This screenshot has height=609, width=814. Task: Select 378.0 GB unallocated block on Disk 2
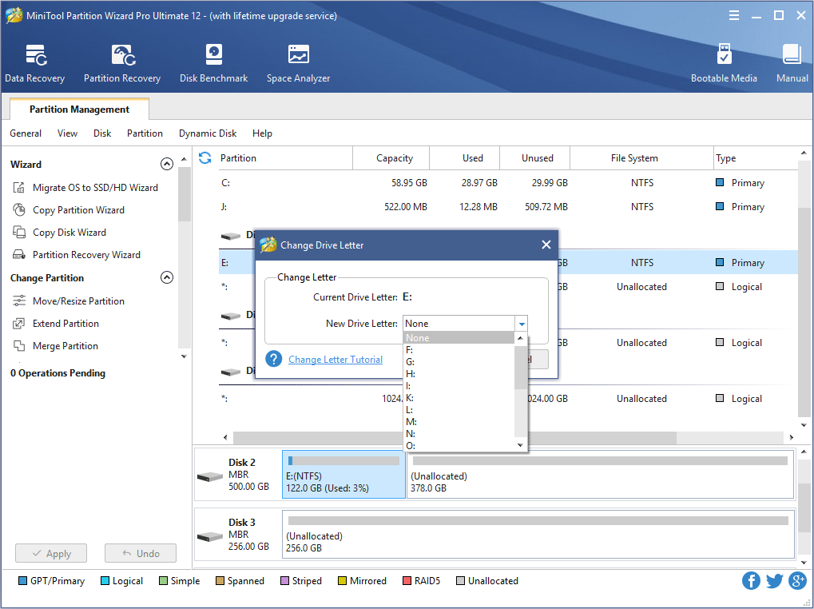point(600,474)
